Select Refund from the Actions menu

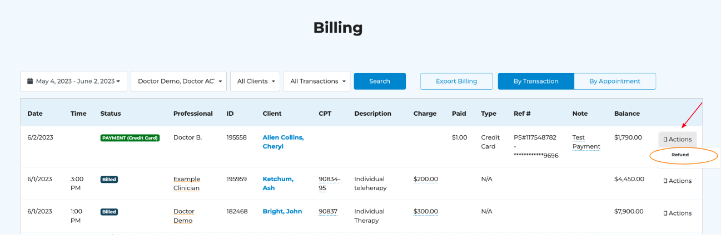[x=680, y=155]
